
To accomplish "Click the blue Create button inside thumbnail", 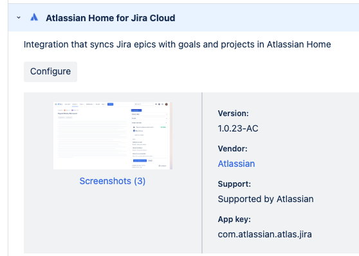I will tap(111, 104).
